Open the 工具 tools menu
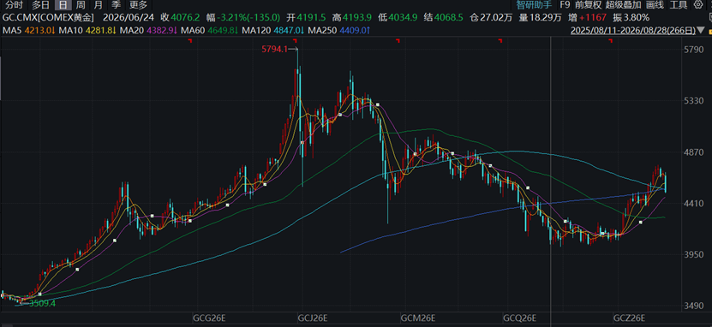Viewport: 712px width, 327px height. [679, 5]
